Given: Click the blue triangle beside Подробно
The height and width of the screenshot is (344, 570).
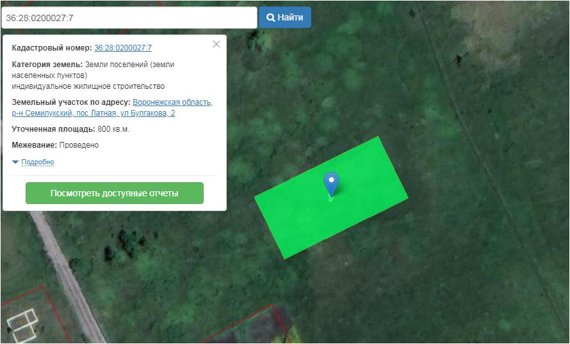Looking at the screenshot, I should click(x=15, y=162).
